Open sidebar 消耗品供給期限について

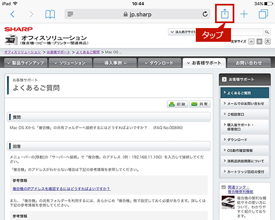[x=245, y=161]
